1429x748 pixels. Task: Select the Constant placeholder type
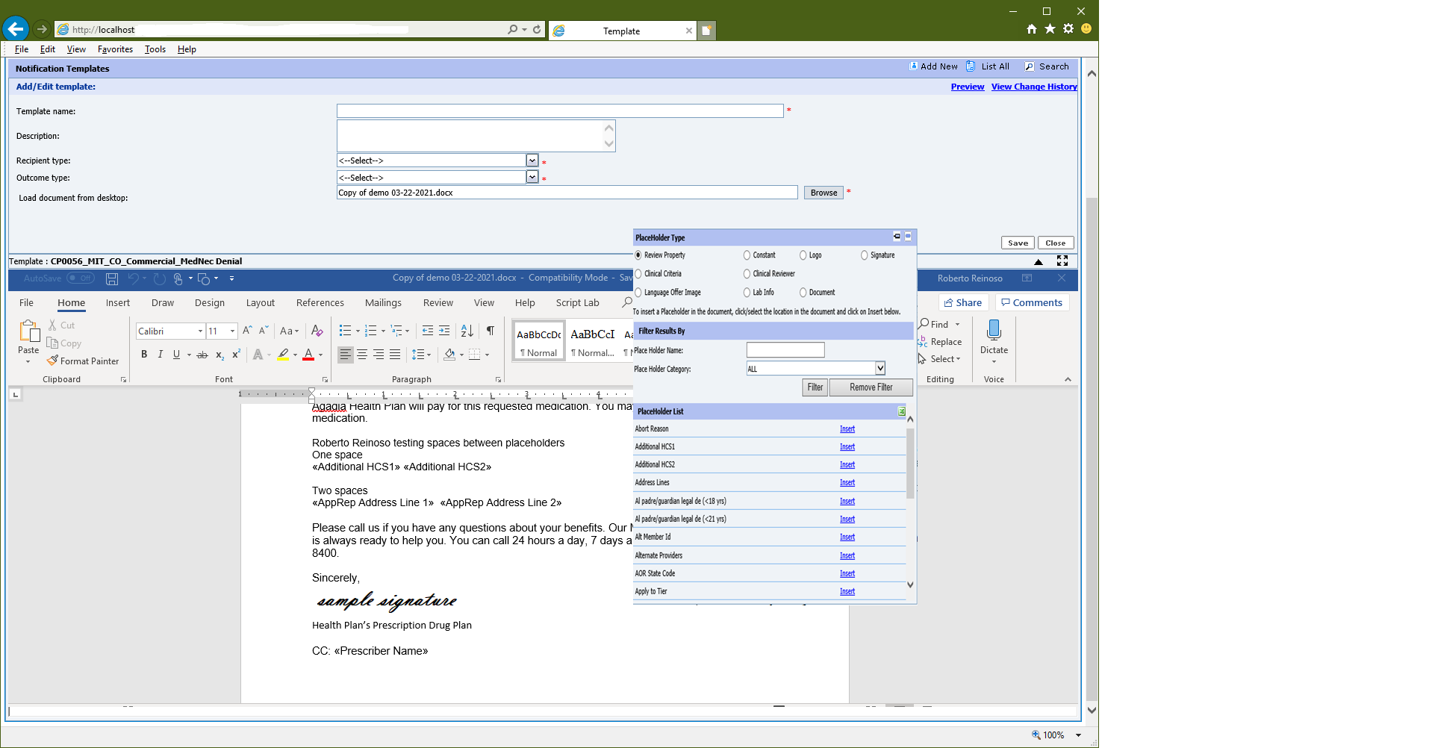(x=746, y=255)
